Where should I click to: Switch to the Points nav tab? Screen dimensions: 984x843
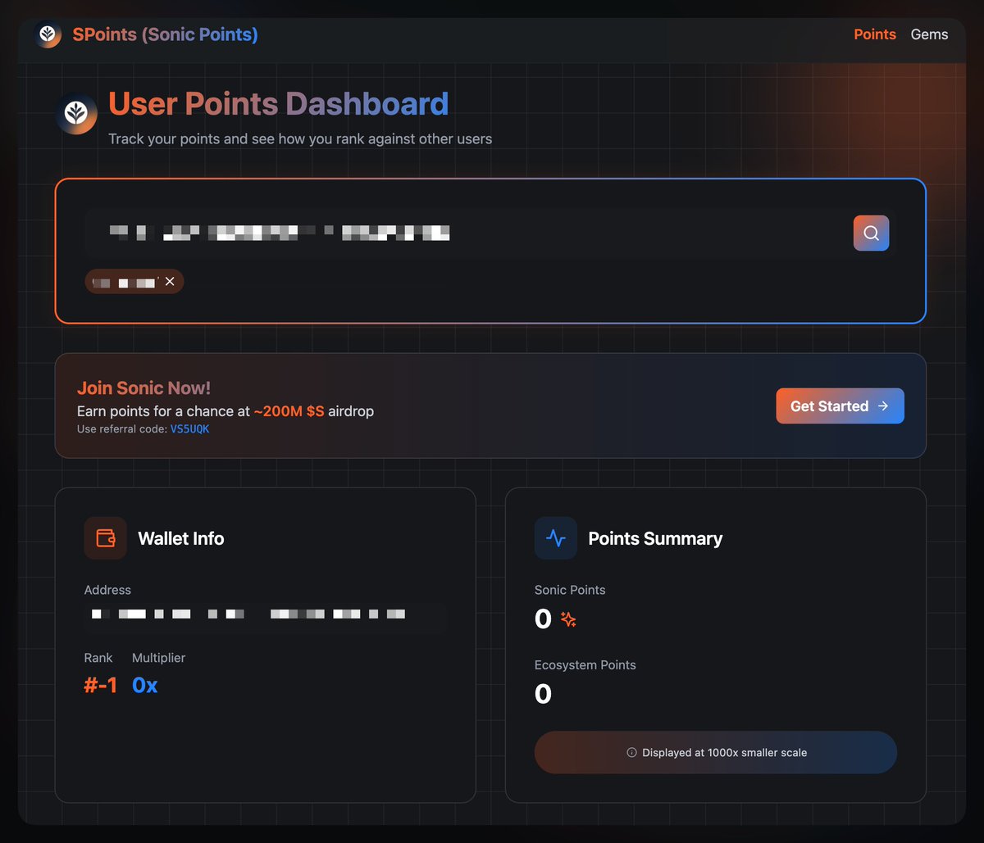(875, 34)
